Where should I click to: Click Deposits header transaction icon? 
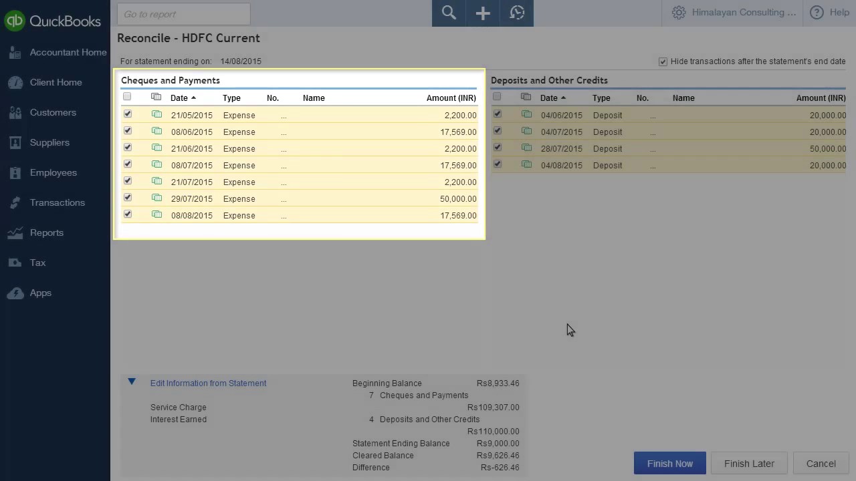(526, 97)
